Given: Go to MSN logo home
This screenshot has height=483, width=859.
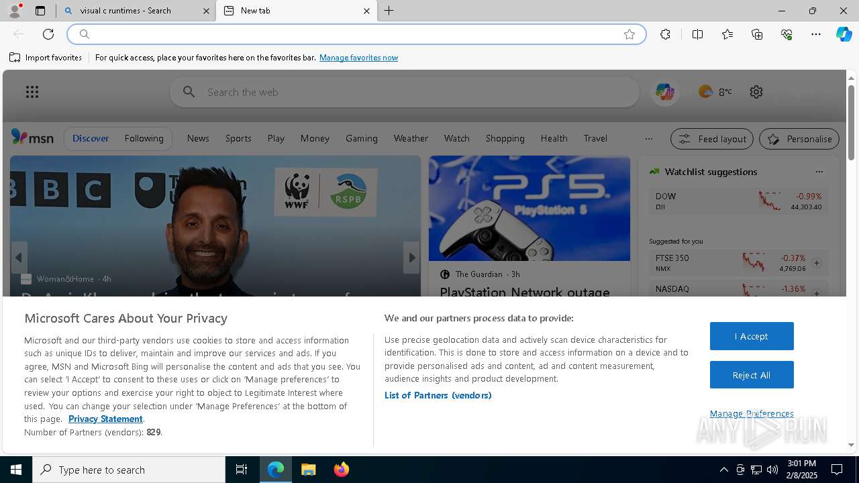Looking at the screenshot, I should pyautogui.click(x=32, y=138).
